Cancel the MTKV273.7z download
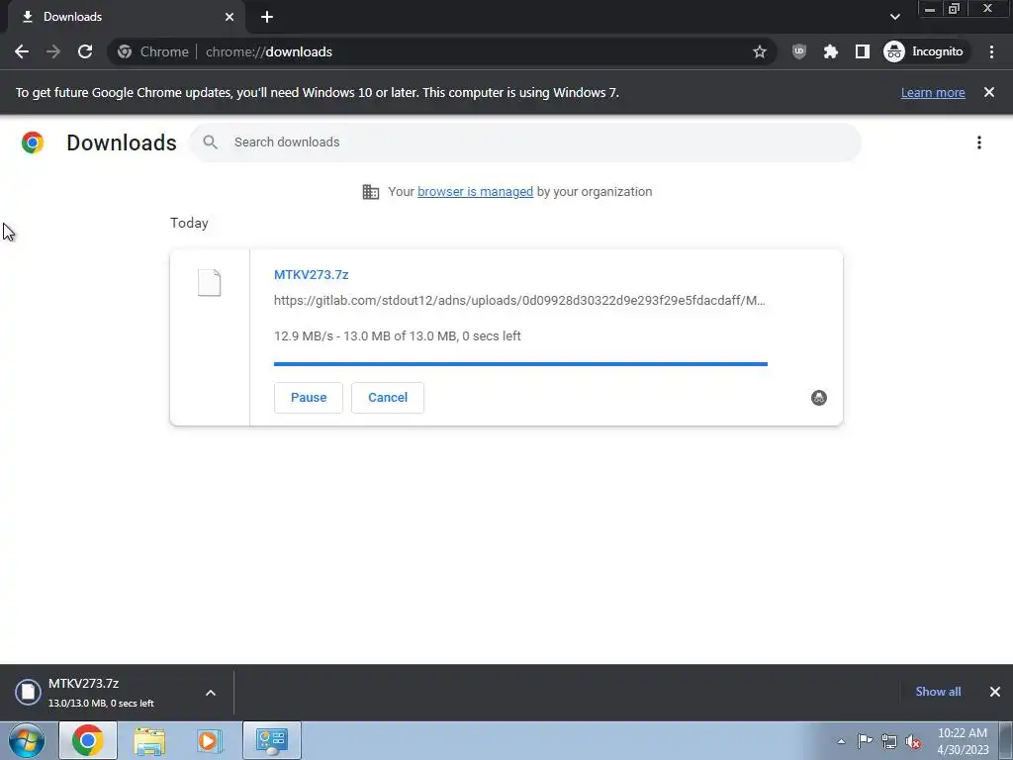This screenshot has width=1013, height=760. coord(388,398)
